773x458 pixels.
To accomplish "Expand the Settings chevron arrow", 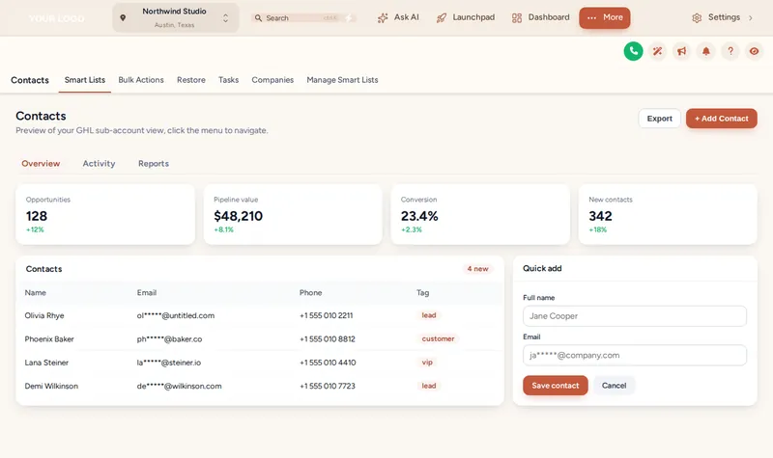I will pos(751,18).
